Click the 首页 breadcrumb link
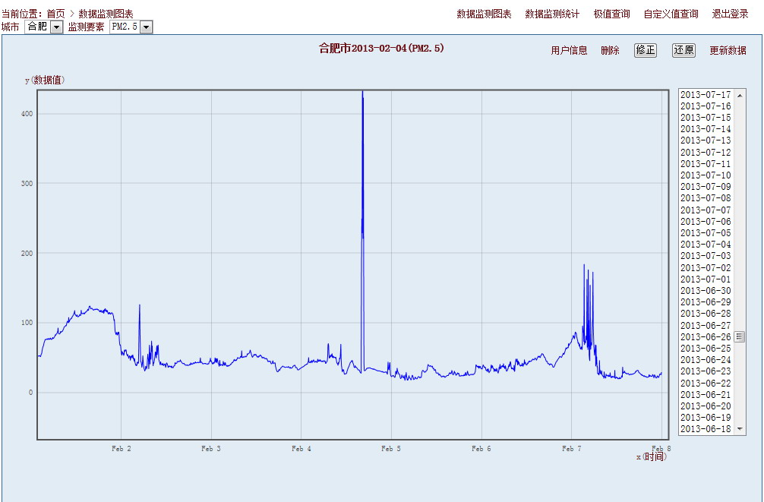 [x=55, y=14]
